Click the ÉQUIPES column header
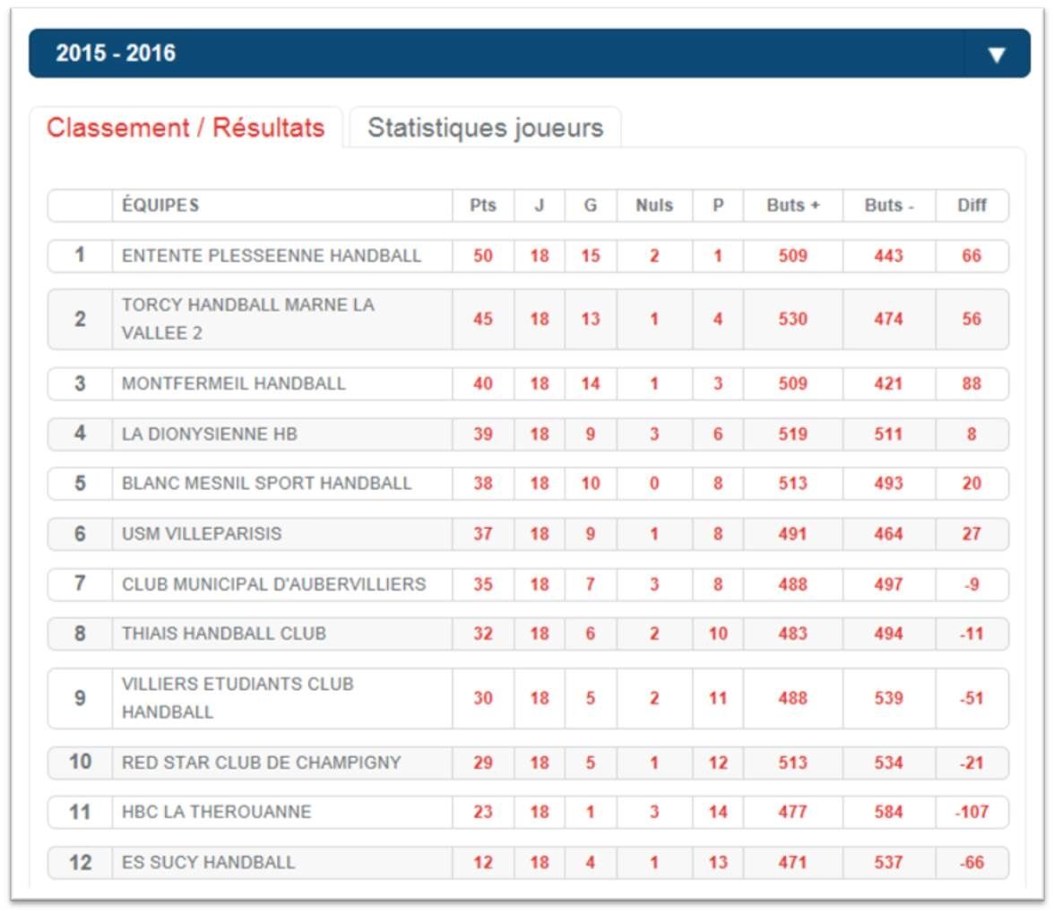 click(x=160, y=205)
